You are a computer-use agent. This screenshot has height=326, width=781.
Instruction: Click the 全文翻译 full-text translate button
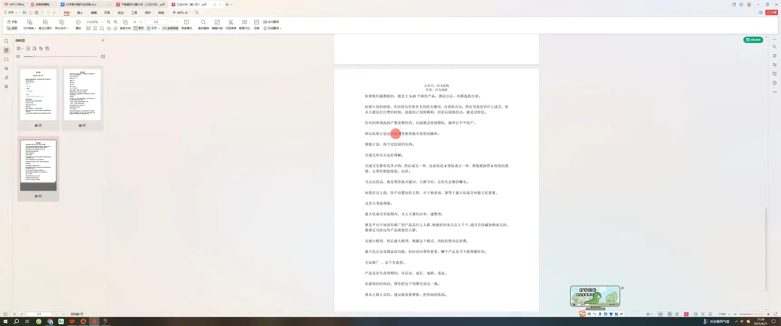(x=271, y=22)
